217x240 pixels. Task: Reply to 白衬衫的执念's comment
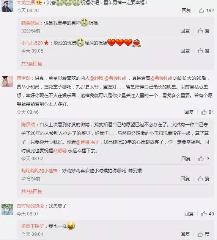189,214
